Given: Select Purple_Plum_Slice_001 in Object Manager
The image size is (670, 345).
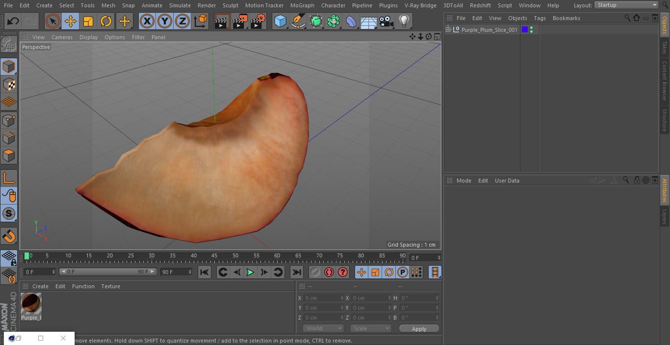Looking at the screenshot, I should coord(489,30).
